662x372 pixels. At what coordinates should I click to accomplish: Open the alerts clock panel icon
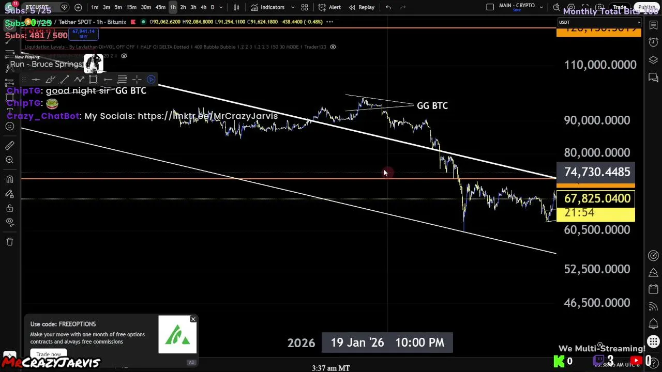click(x=653, y=42)
